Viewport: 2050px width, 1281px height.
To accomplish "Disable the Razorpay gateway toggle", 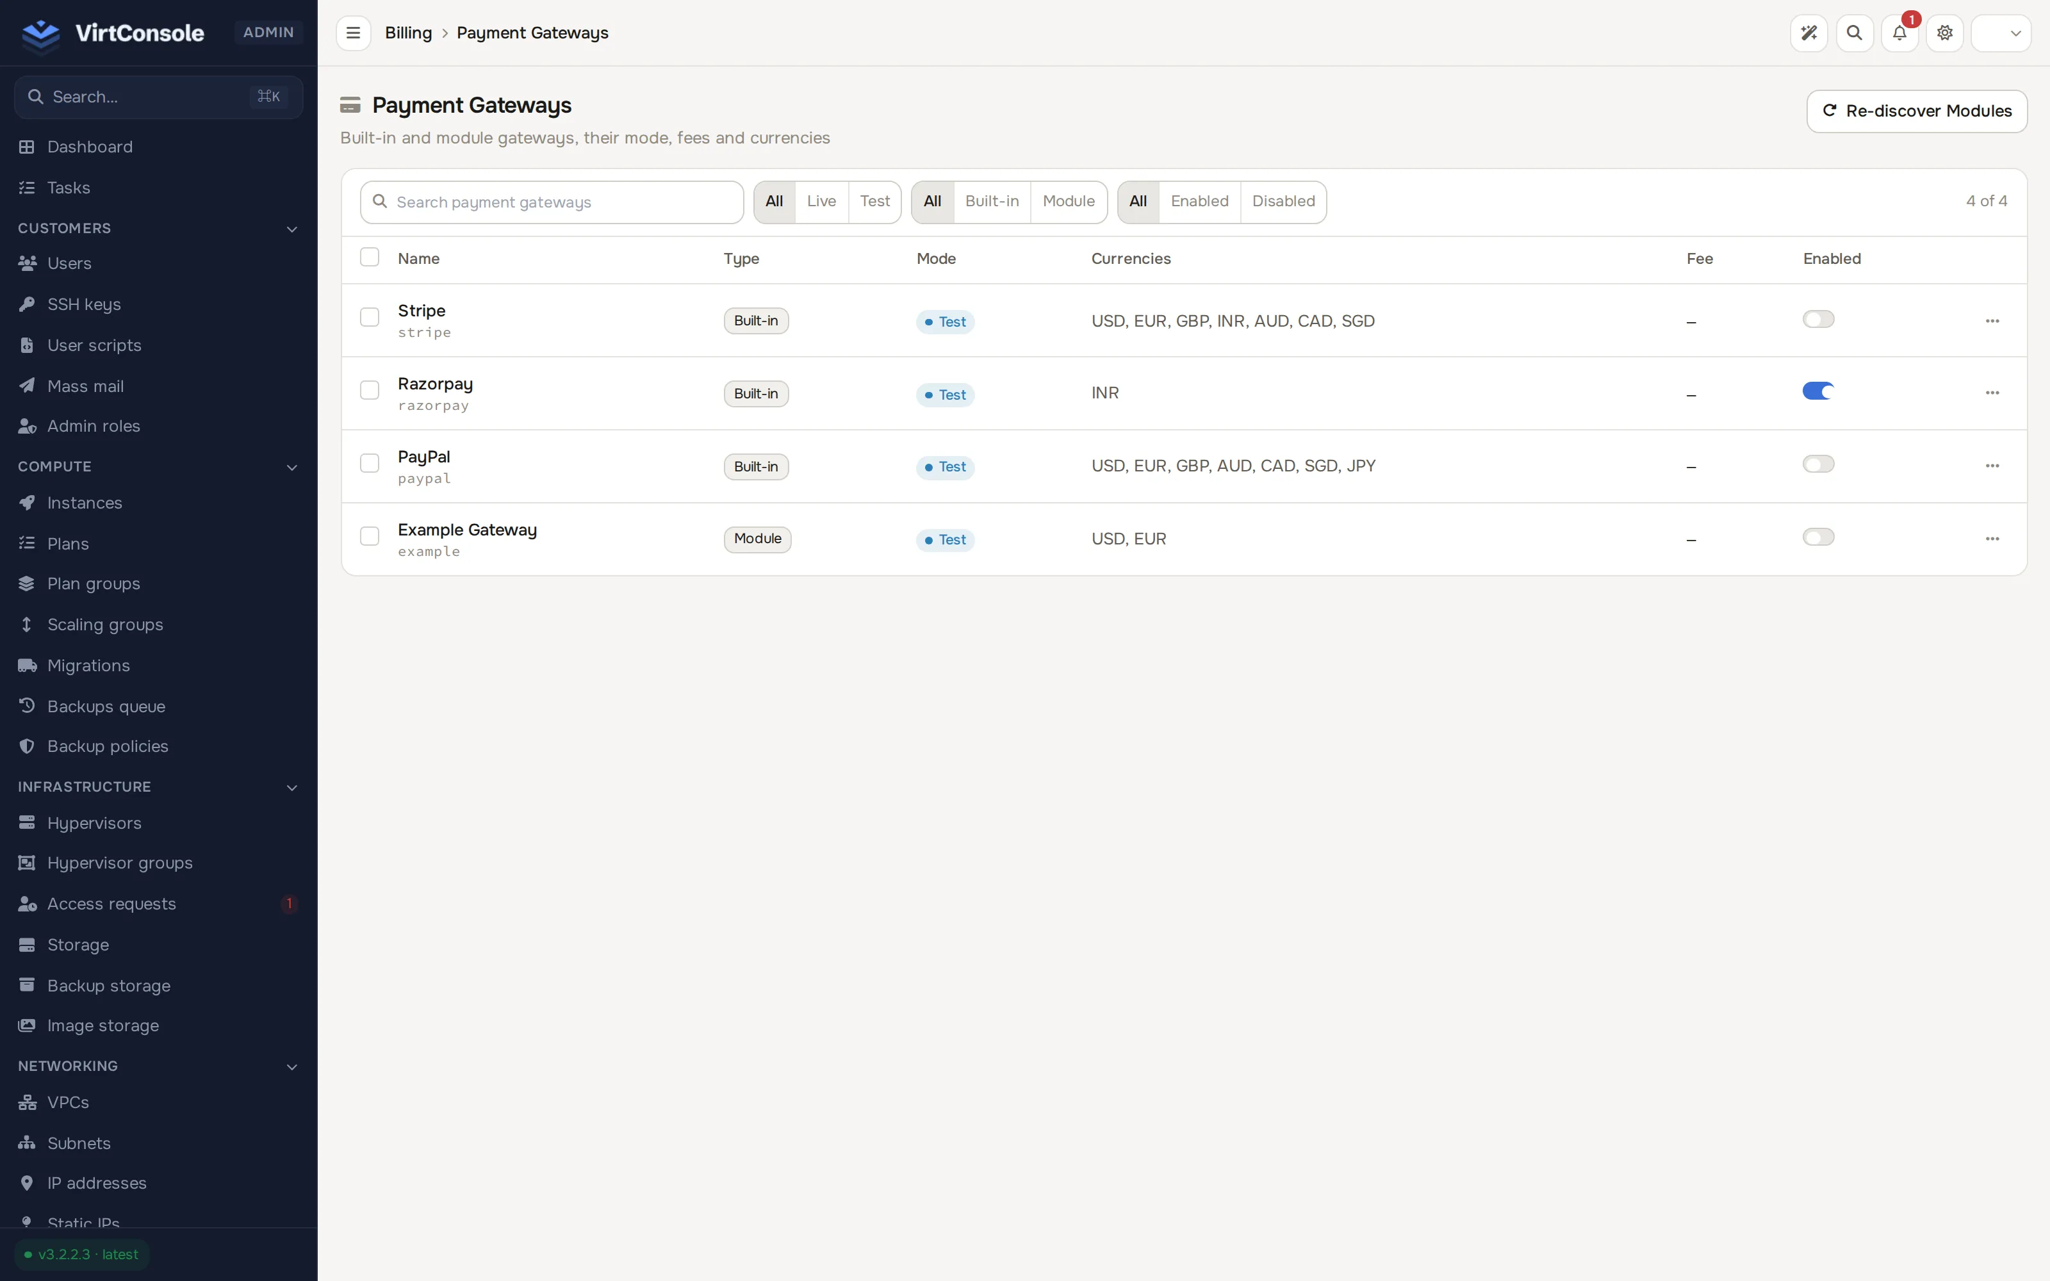I will coord(1818,391).
